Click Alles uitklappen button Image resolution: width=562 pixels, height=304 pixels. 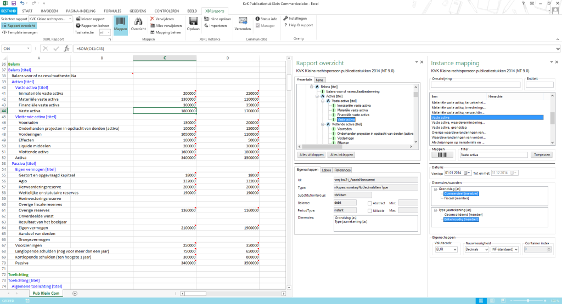click(312, 155)
